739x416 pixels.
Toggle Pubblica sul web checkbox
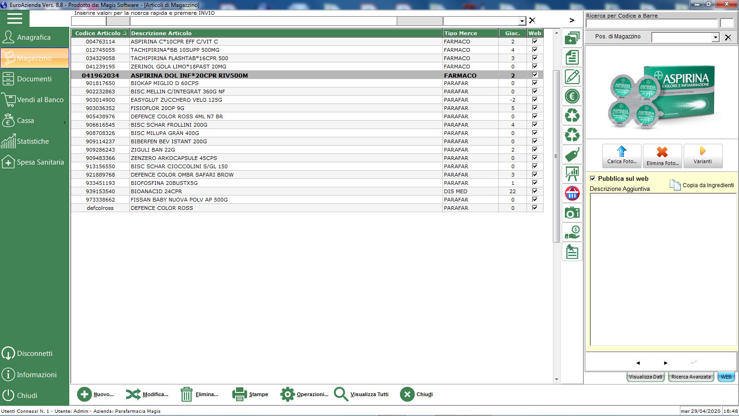pyautogui.click(x=593, y=178)
